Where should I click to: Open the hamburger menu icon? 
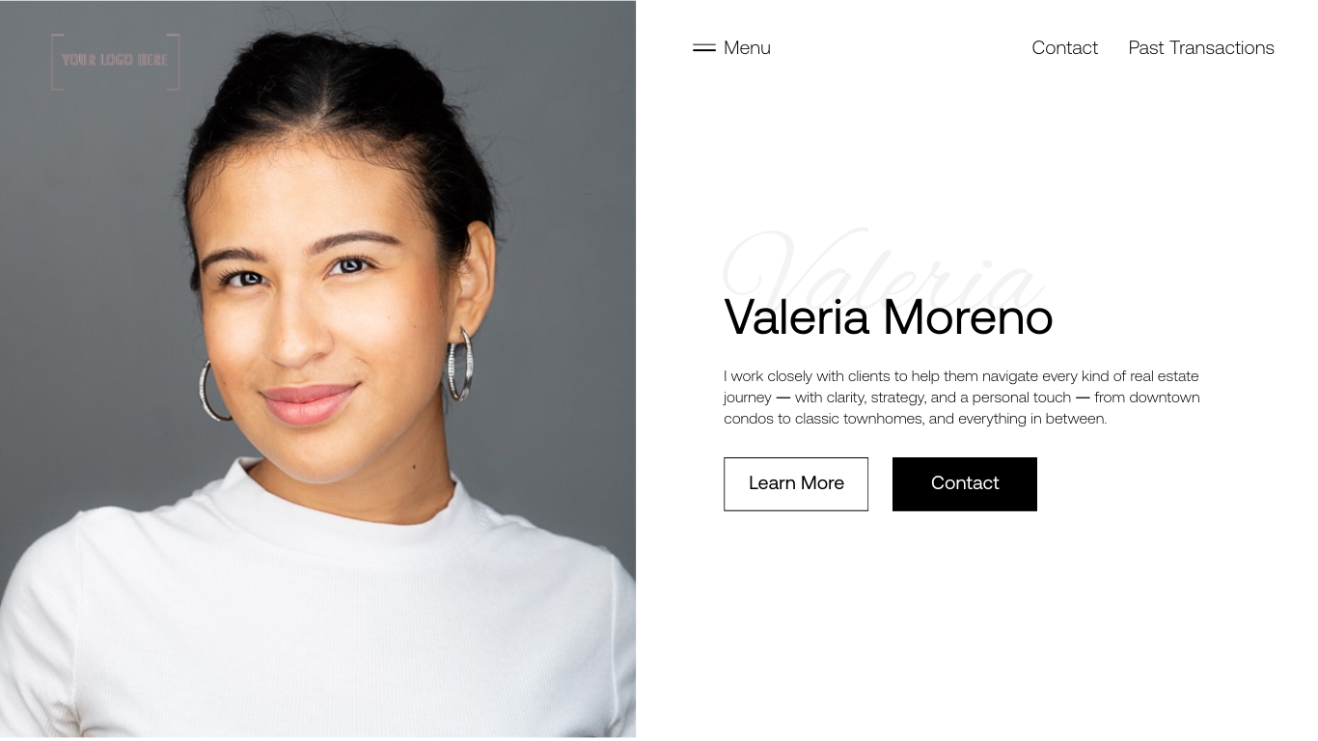coord(704,47)
